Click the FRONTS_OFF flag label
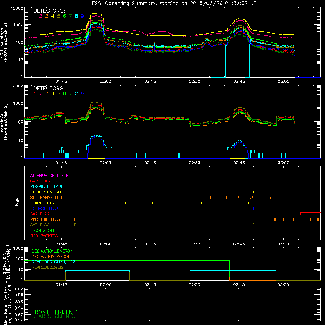The height and width of the screenshot is (325, 325). [x=43, y=230]
